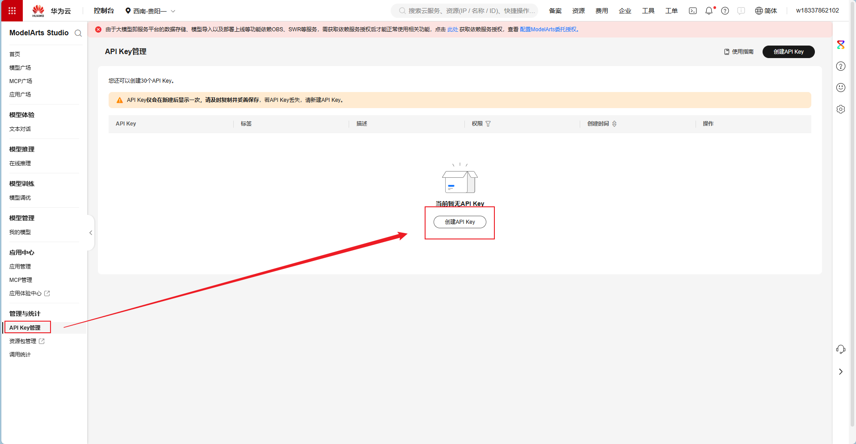Image resolution: width=856 pixels, height=444 pixels.
Task: Open the notifications bell
Action: (x=709, y=11)
